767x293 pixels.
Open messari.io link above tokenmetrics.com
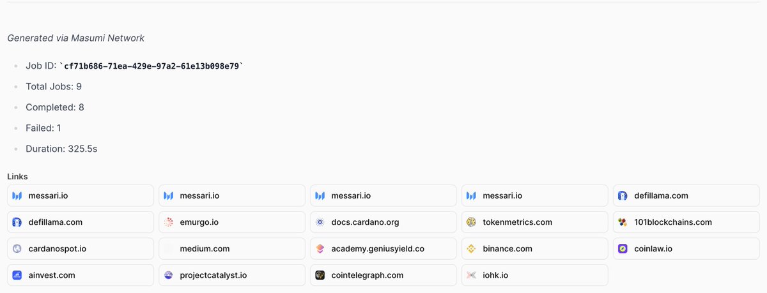click(535, 195)
